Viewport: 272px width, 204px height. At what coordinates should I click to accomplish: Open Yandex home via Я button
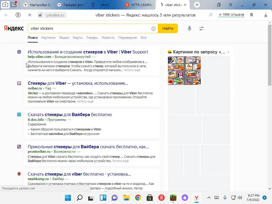[x=18, y=15]
